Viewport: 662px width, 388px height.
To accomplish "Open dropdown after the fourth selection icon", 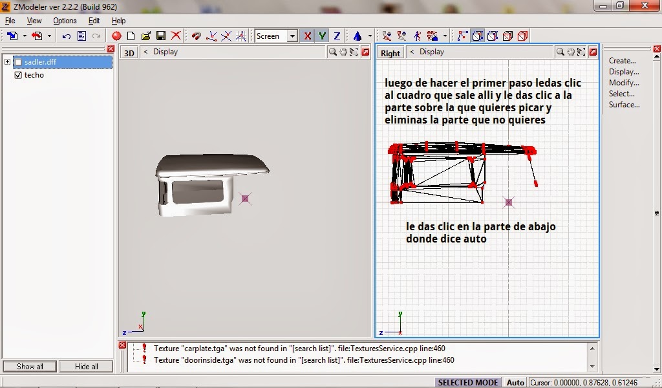I will click(445, 36).
